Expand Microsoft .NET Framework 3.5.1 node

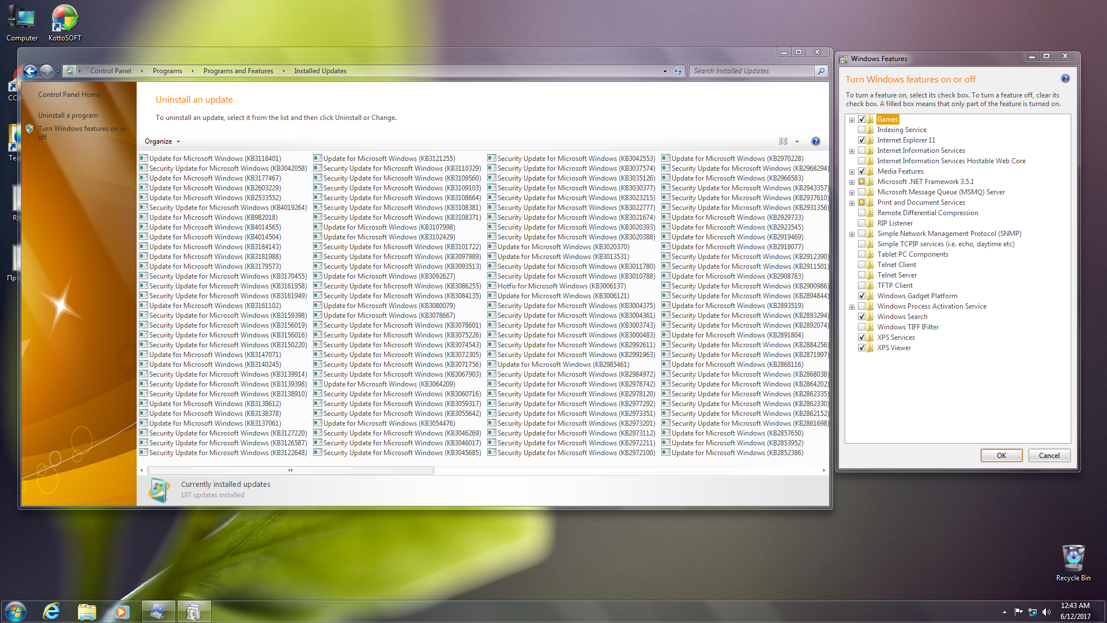pos(852,182)
